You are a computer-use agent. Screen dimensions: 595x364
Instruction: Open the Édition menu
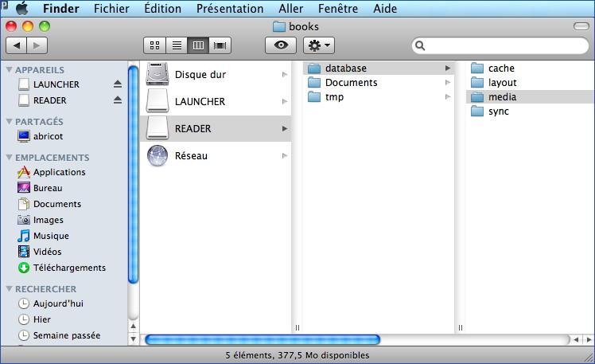(x=162, y=8)
